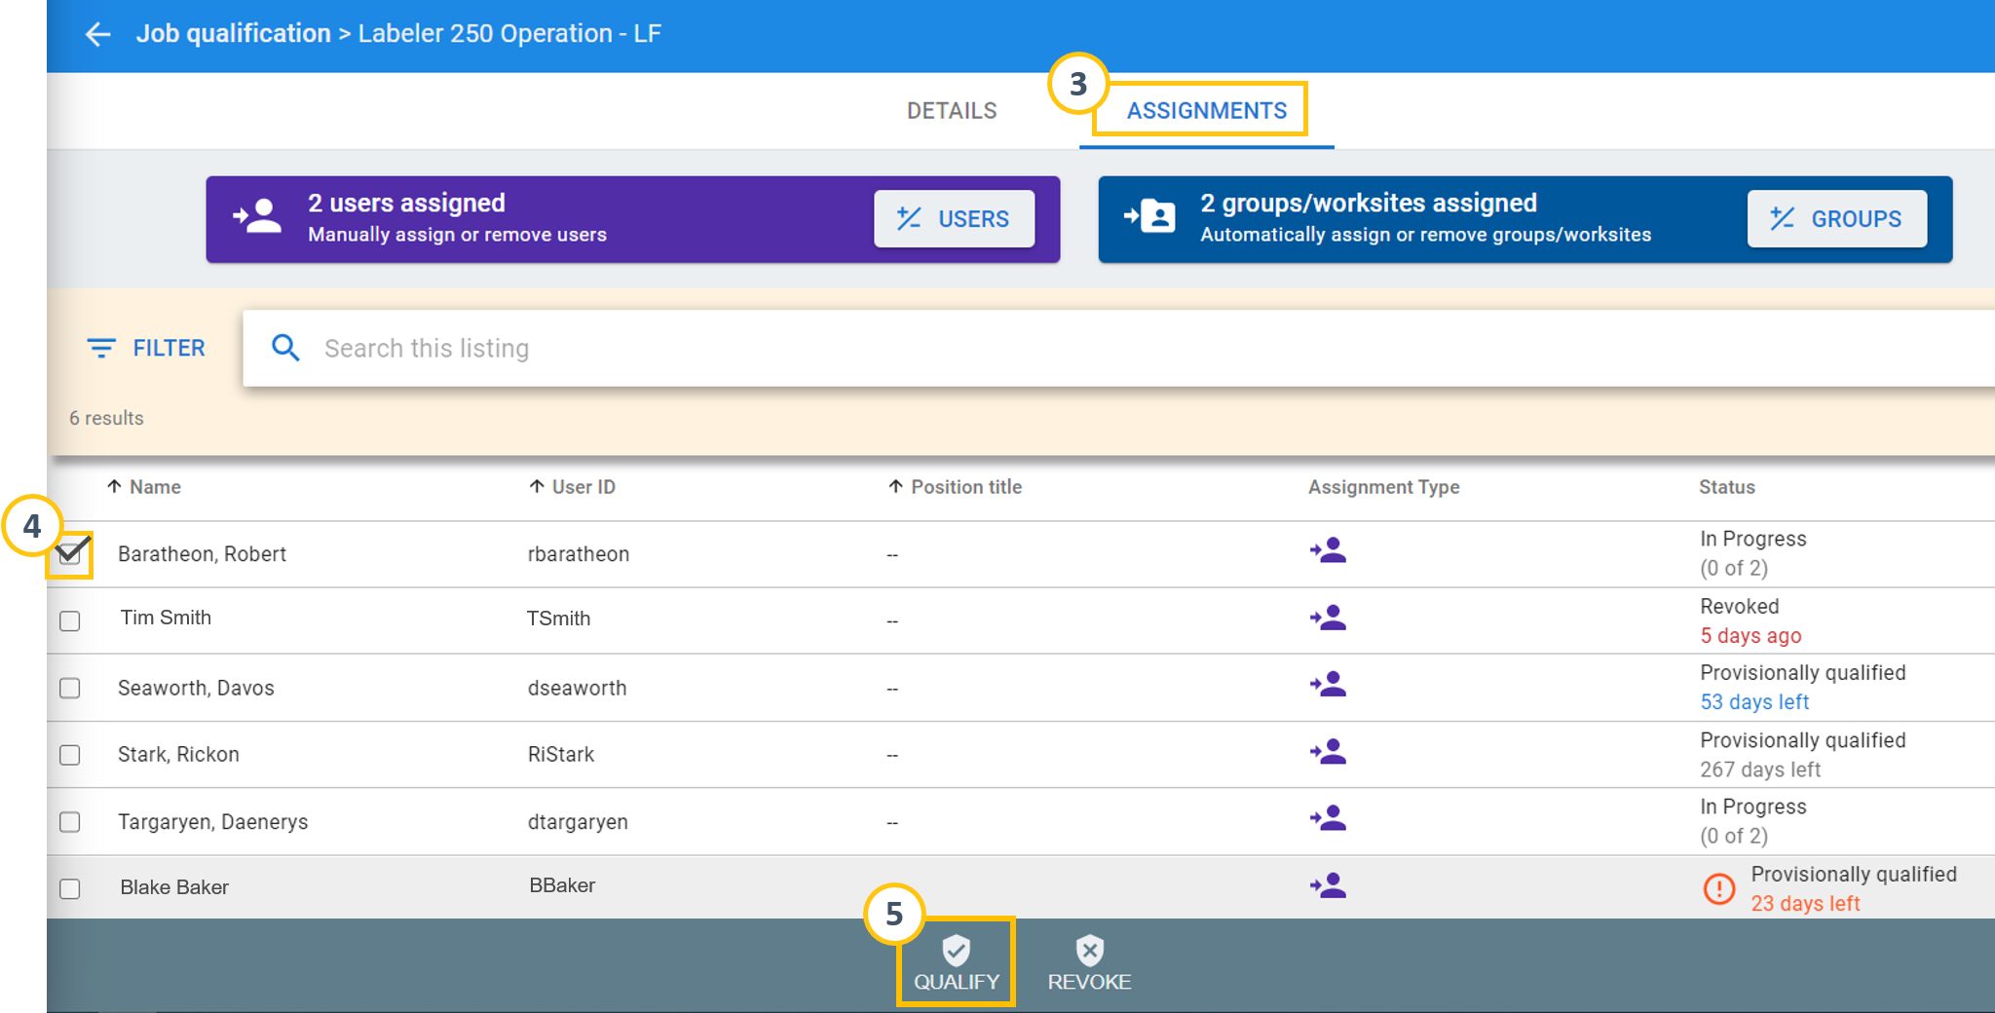
Task: Focus the Search this listing field
Action: click(1072, 348)
